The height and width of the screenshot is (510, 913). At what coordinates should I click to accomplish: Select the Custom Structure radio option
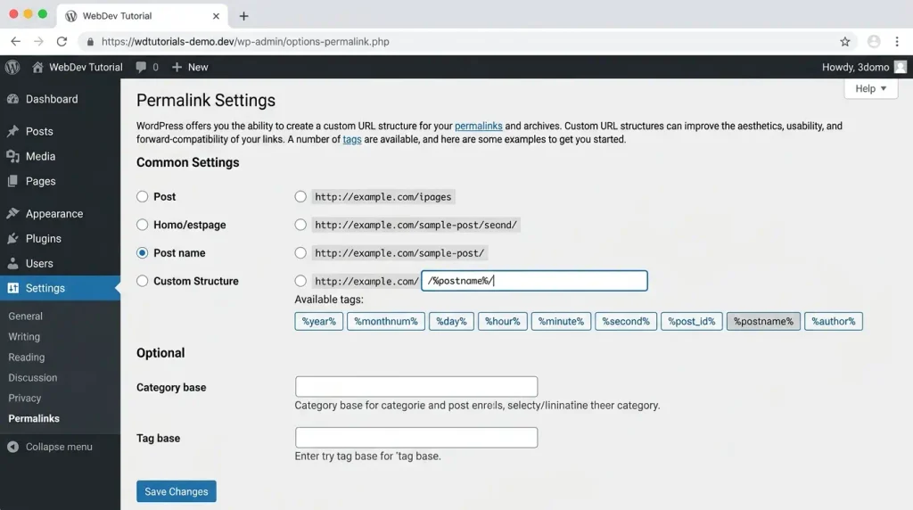tap(142, 281)
